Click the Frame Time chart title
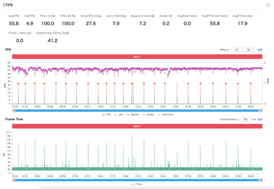This screenshot has width=274, height=189. pyautogui.click(x=14, y=119)
